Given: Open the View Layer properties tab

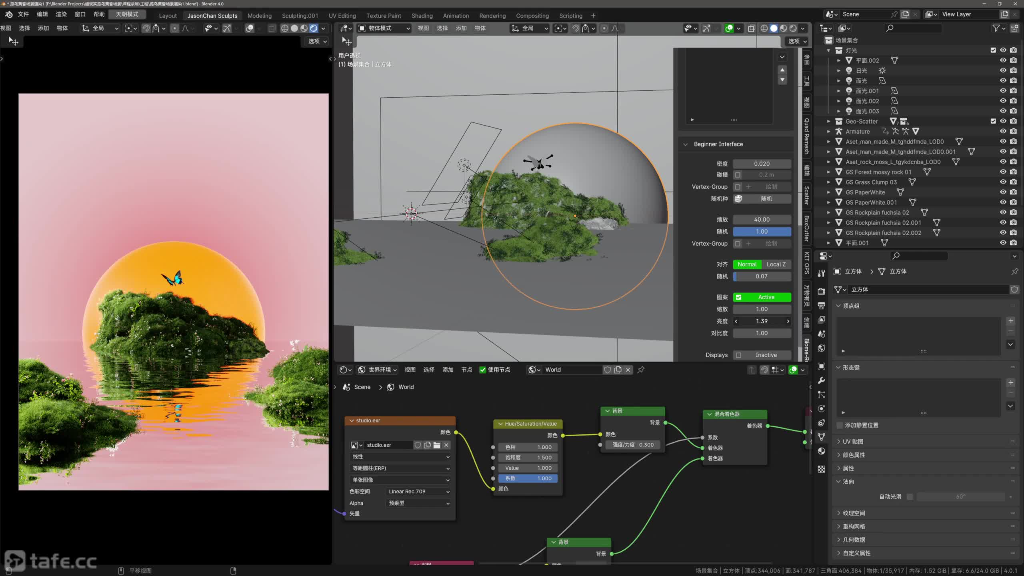Looking at the screenshot, I should coord(821,320).
